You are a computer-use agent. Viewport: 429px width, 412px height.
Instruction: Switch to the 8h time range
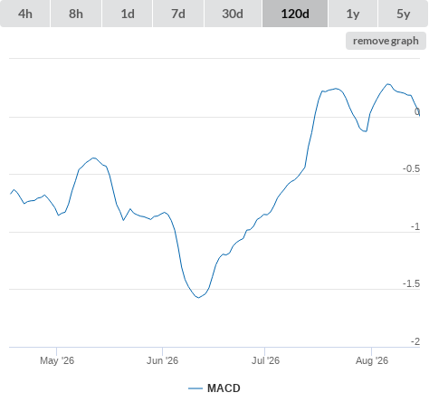tap(76, 14)
